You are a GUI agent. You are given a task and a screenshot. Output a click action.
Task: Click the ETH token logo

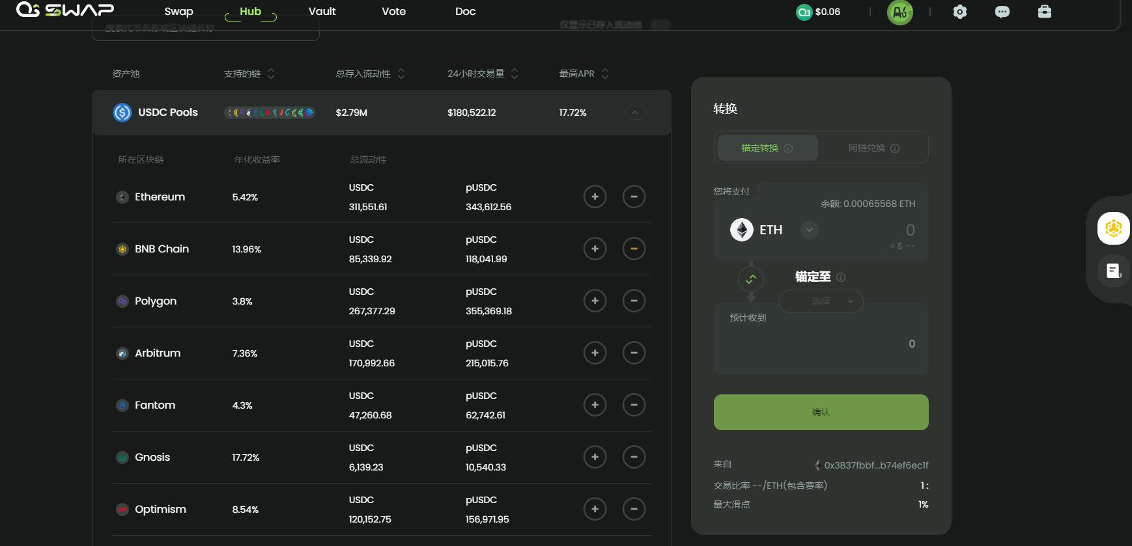coord(742,230)
